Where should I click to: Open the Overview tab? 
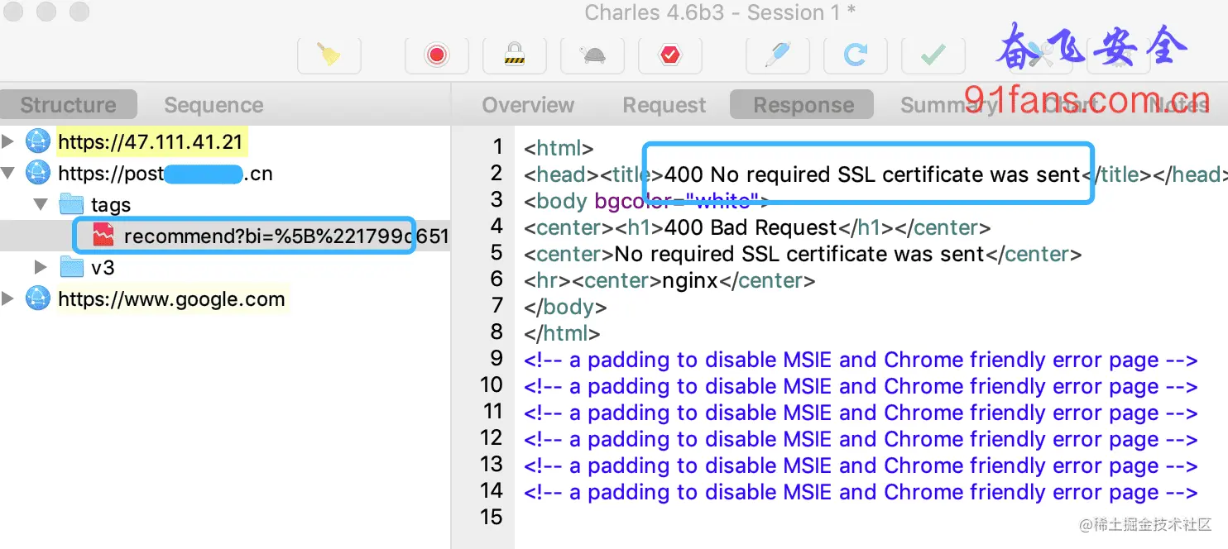528,105
